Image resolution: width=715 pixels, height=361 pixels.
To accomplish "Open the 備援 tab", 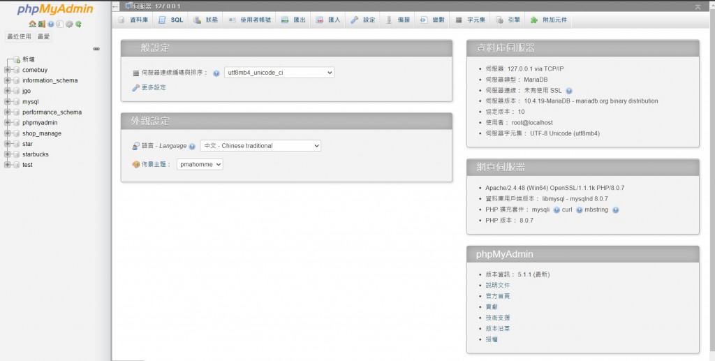I will tap(398, 20).
